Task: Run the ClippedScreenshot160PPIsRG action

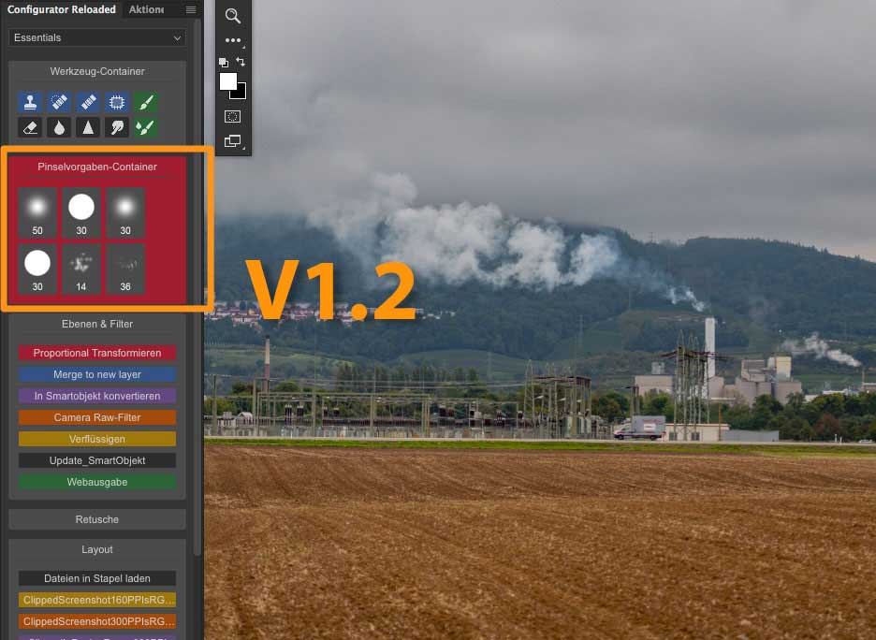Action: [97, 600]
